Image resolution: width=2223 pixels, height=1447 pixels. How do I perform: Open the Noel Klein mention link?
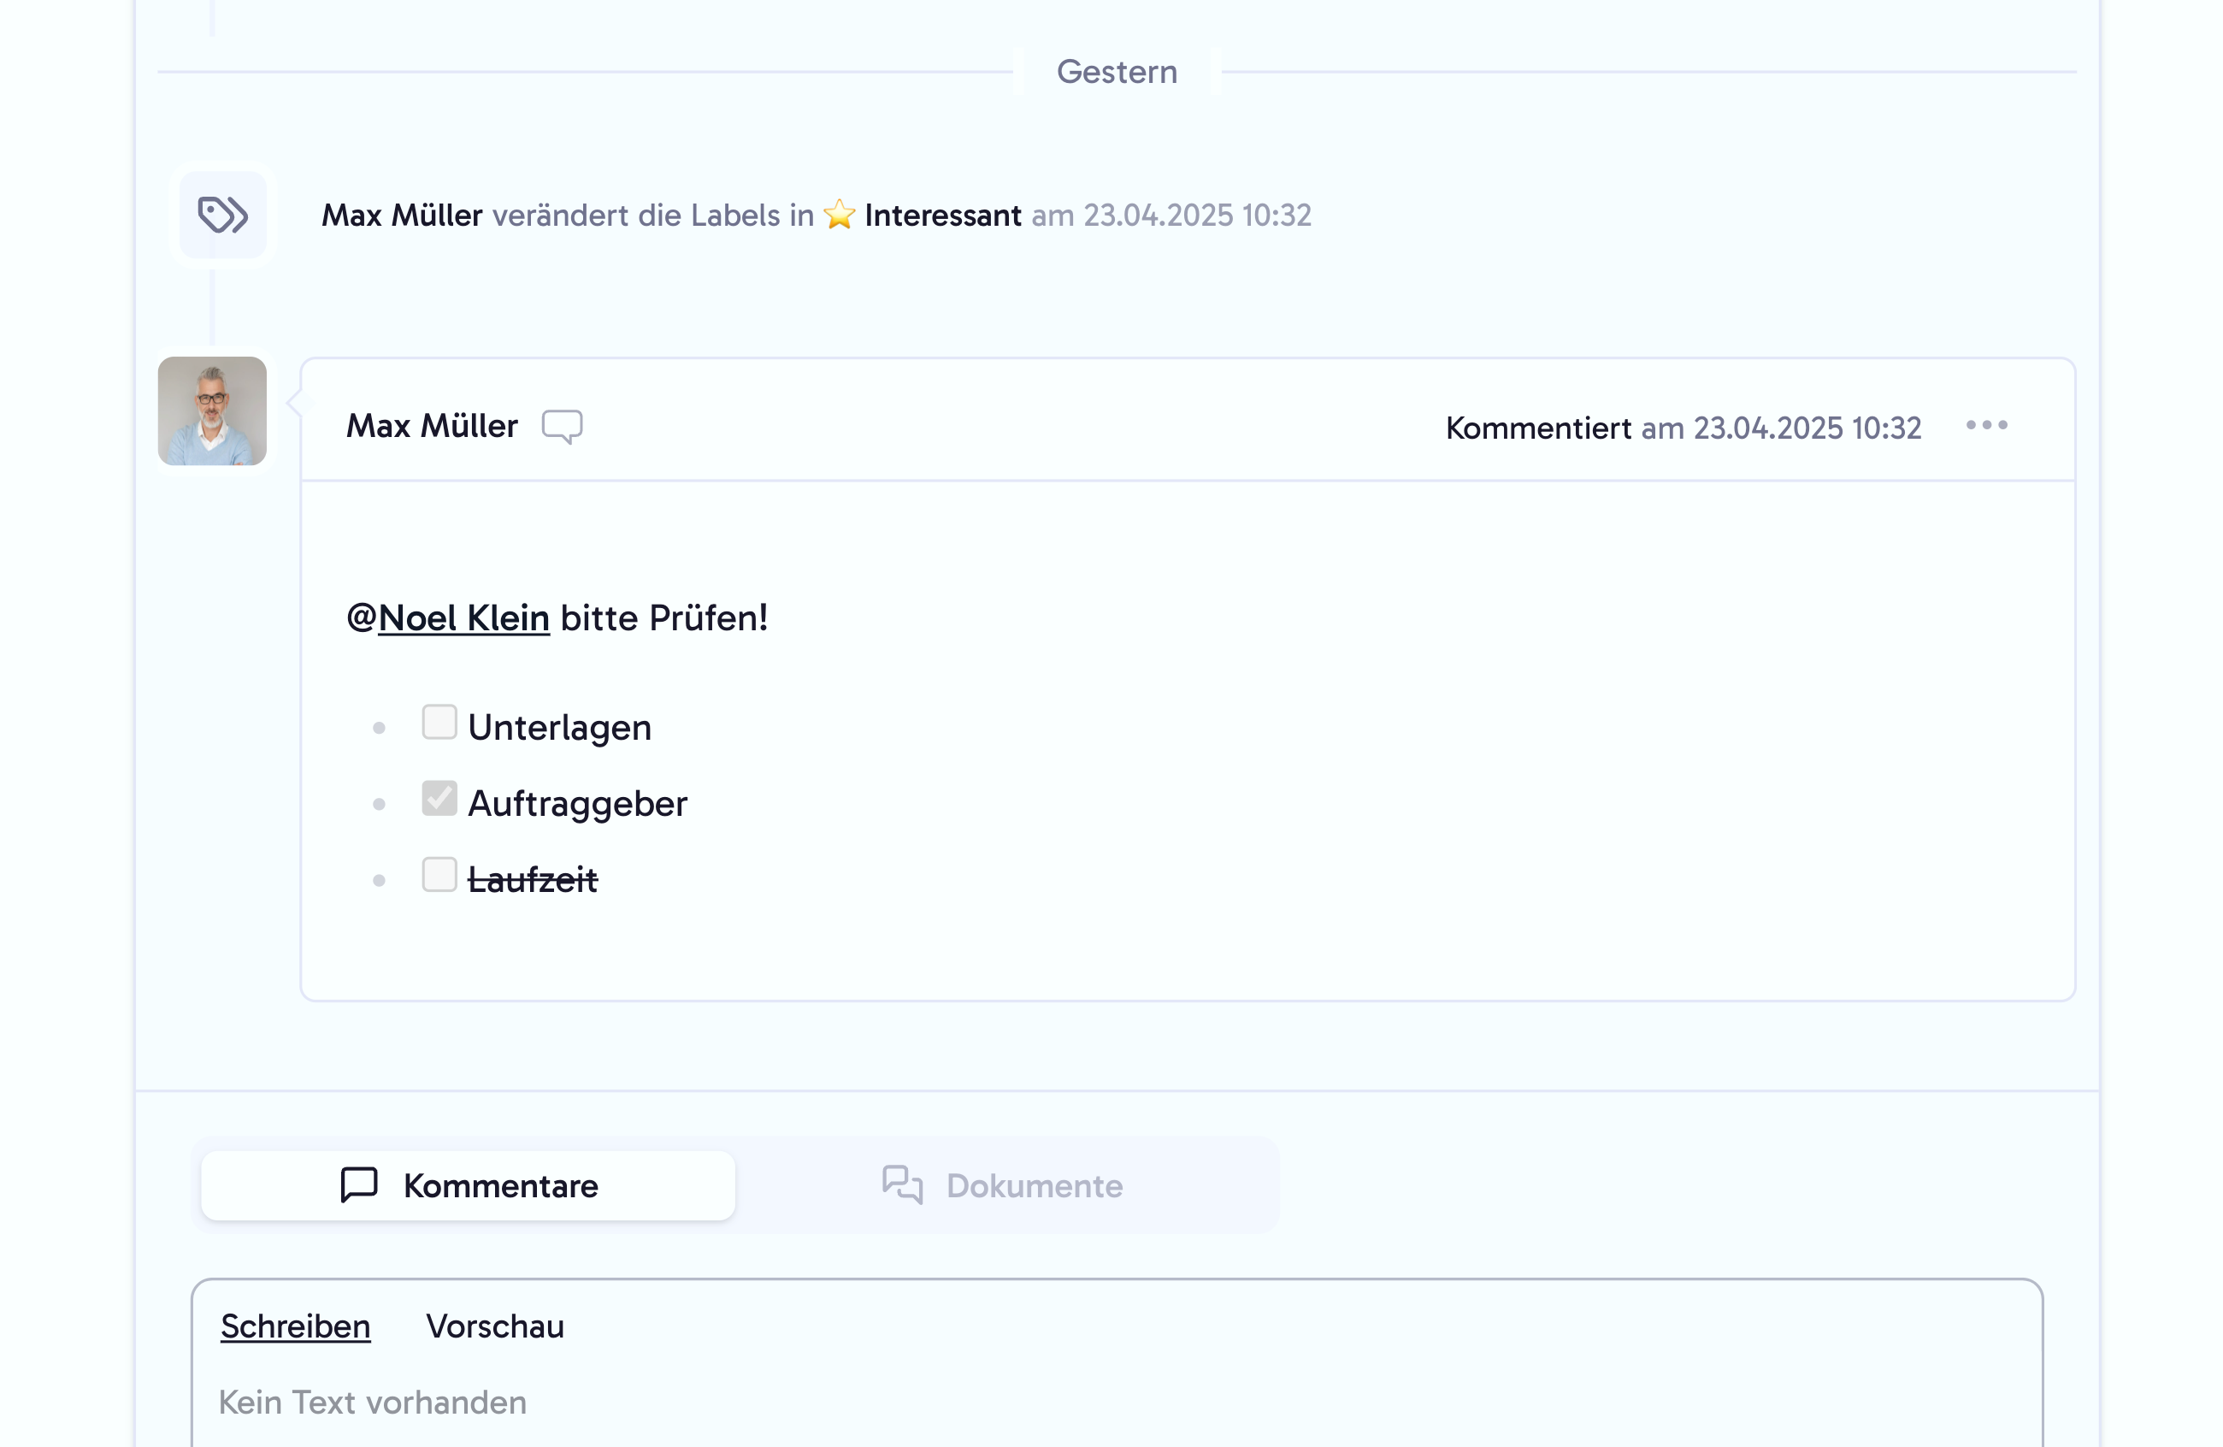point(464,617)
